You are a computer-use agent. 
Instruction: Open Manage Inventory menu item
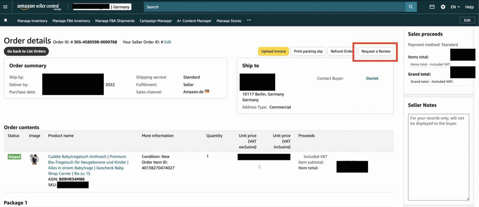33,21
